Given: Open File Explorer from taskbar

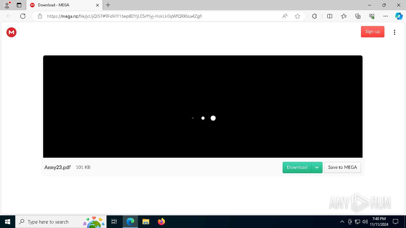Looking at the screenshot, I should click(146, 222).
